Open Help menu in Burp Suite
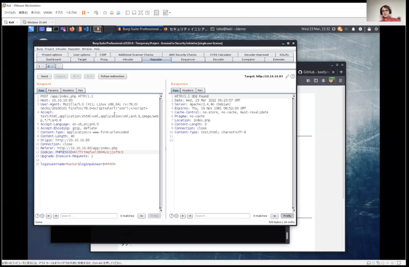Screen dimensions: 409x267 pyautogui.click(x=97, y=49)
